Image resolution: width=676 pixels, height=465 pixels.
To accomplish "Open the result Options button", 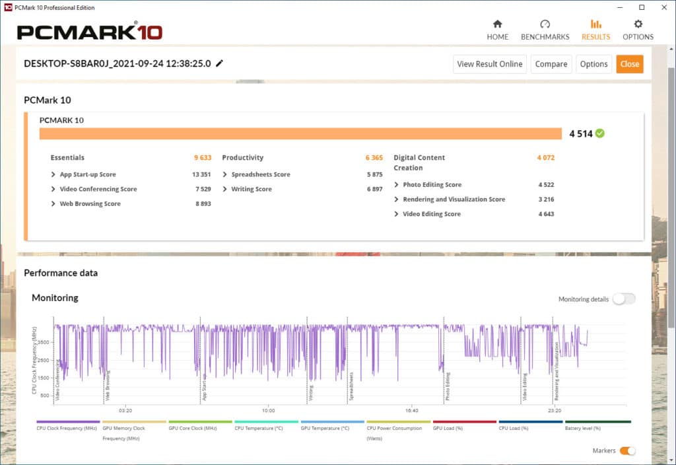I will point(593,64).
